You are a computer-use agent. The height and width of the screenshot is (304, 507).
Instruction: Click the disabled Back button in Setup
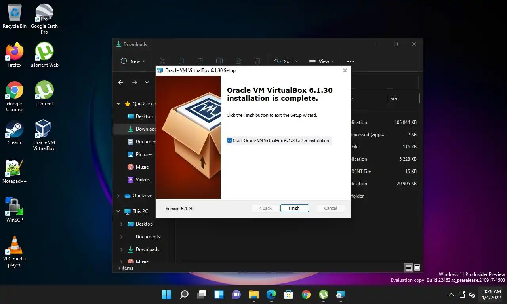(x=265, y=208)
